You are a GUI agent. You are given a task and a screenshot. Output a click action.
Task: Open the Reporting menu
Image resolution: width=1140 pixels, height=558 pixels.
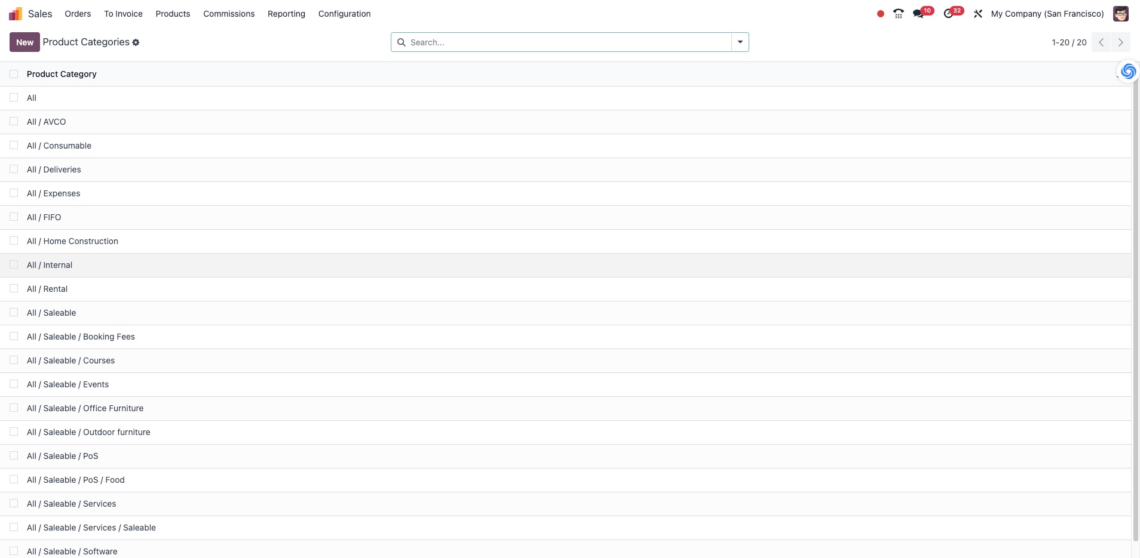(x=286, y=14)
